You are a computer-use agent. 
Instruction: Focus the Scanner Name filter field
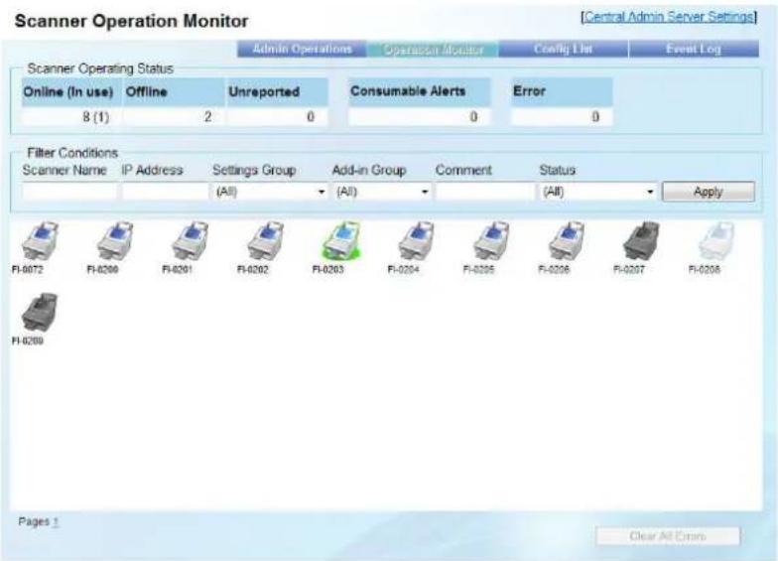click(x=69, y=192)
